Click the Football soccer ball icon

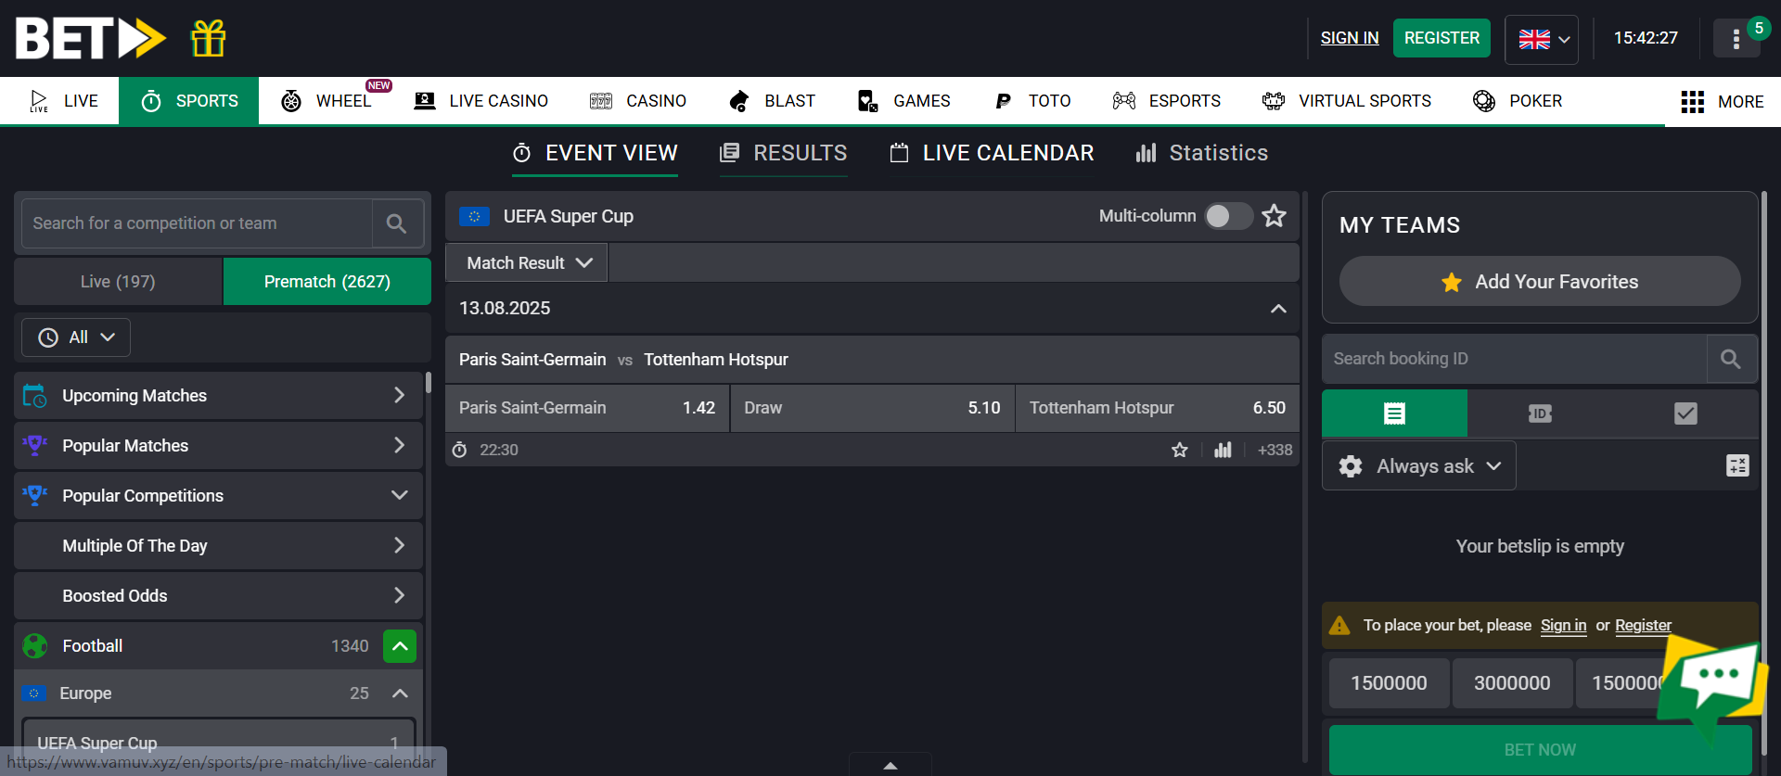point(35,646)
